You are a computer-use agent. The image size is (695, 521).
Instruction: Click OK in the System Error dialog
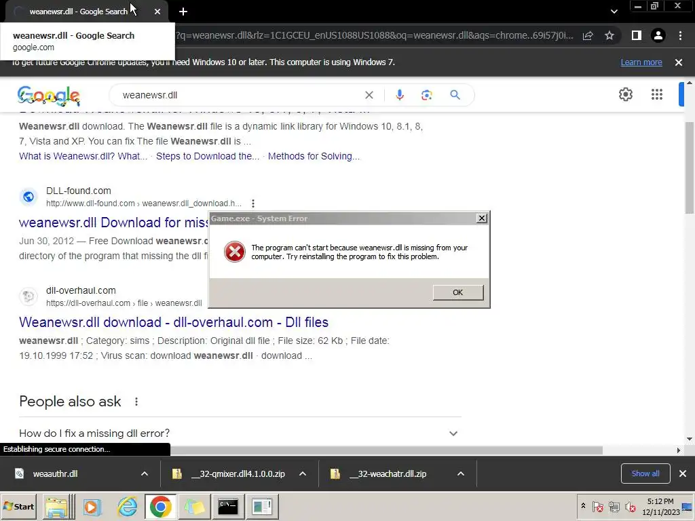(458, 292)
